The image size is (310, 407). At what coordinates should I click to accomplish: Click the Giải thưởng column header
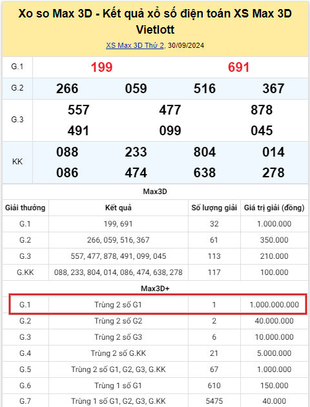[25, 208]
